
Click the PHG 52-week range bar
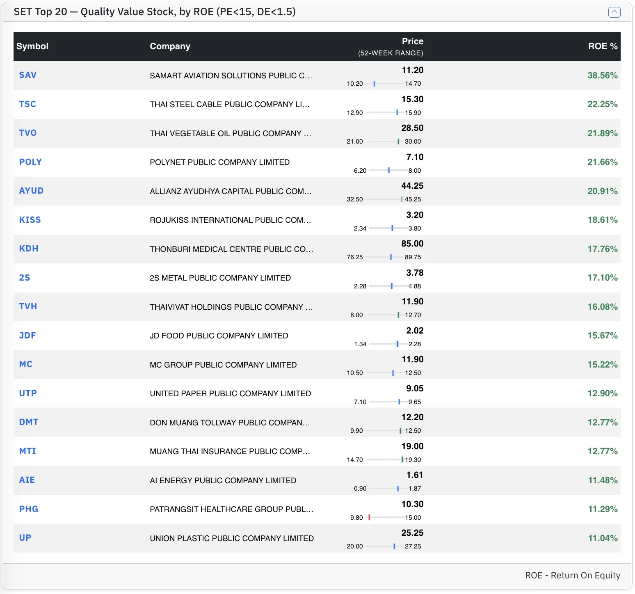pyautogui.click(x=384, y=518)
